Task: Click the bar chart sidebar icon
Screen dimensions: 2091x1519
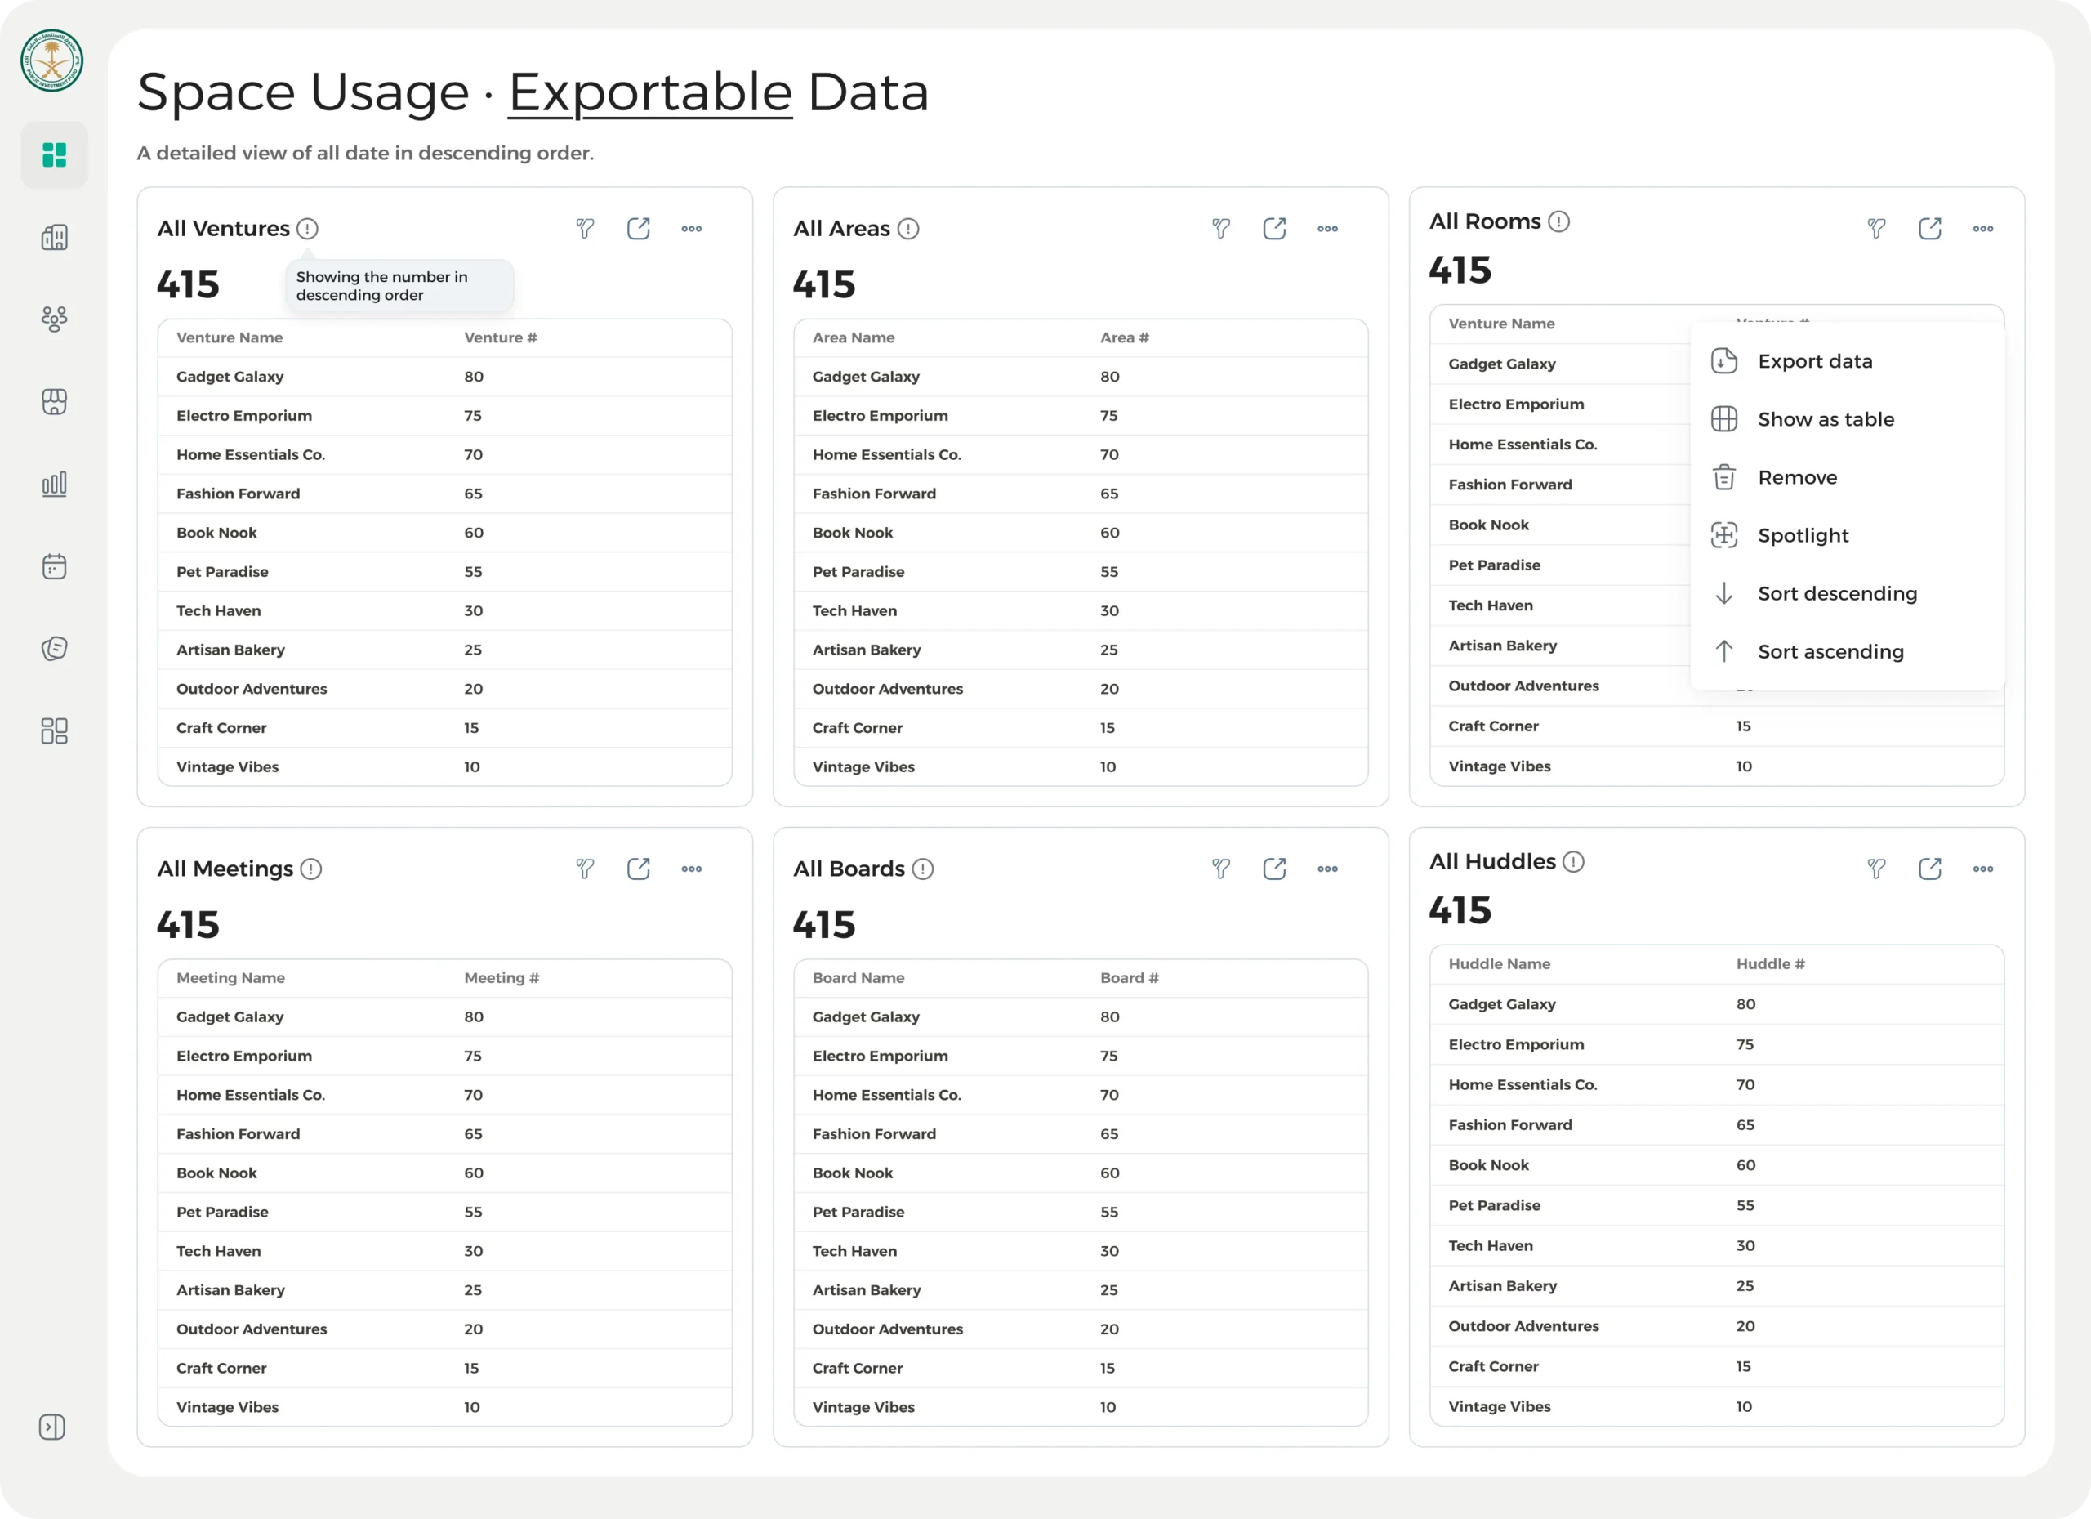Action: click(55, 485)
